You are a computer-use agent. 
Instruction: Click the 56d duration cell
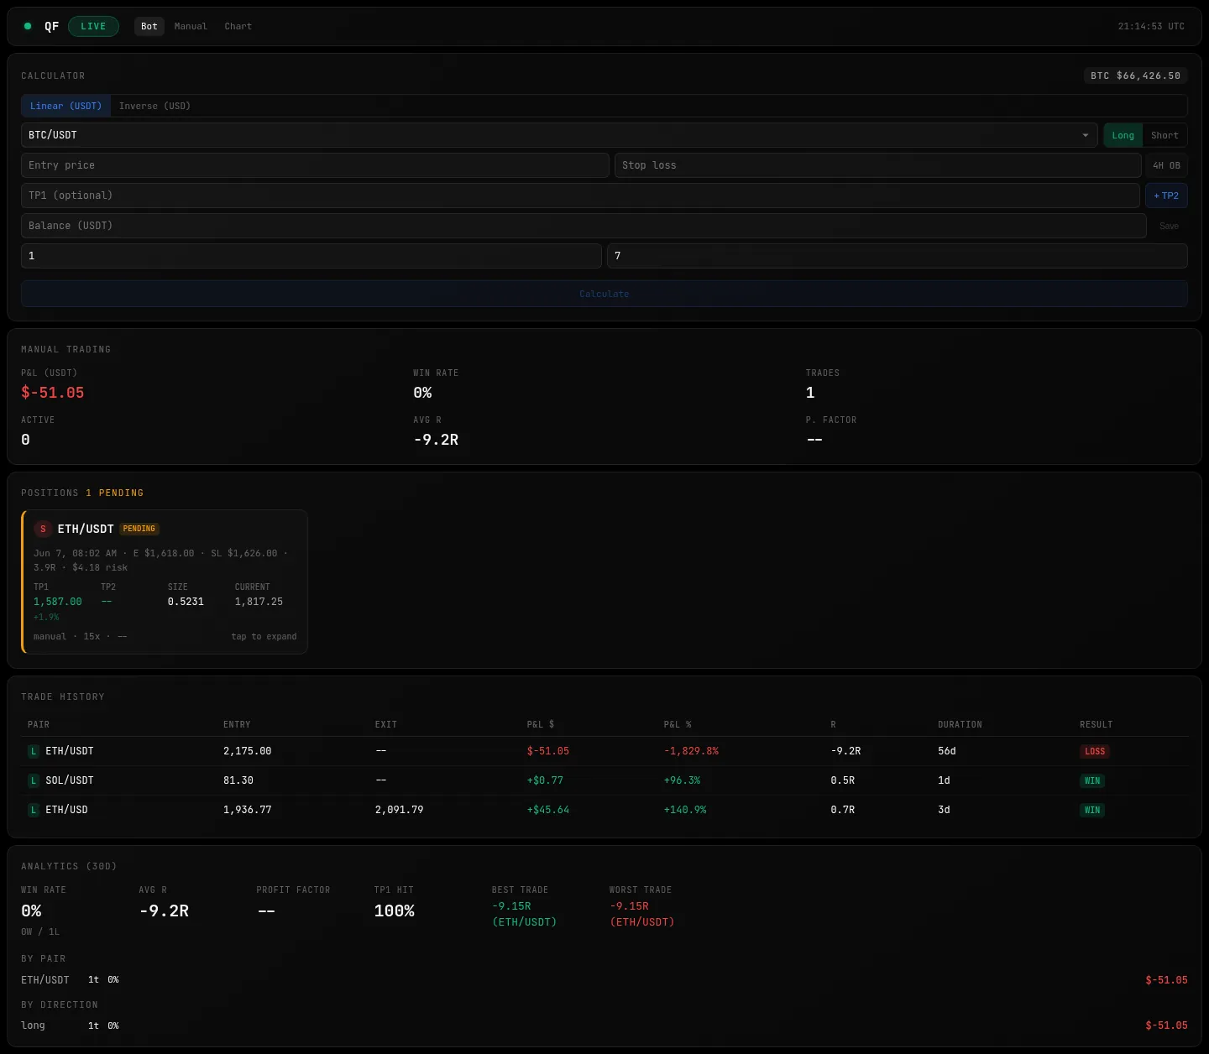click(x=947, y=751)
